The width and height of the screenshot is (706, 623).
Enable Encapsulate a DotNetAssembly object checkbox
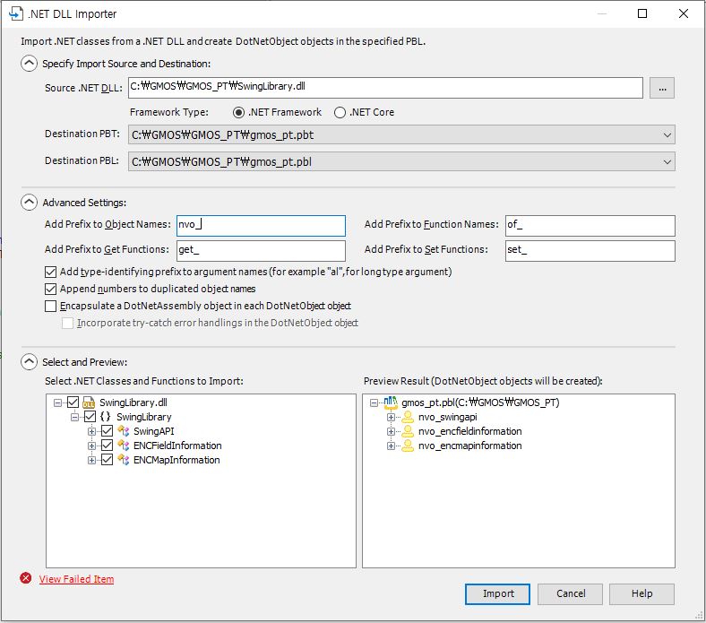[50, 306]
